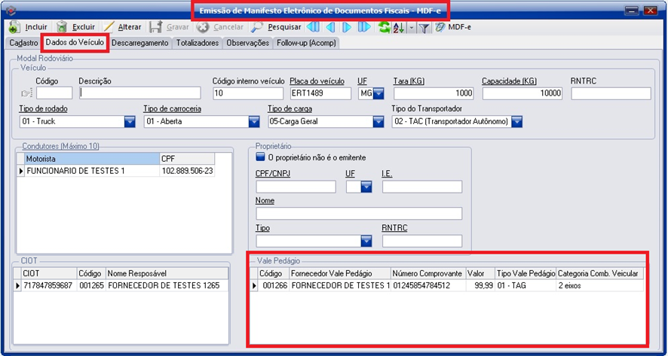Click the Alterar pencil button
The height and width of the screenshot is (356, 668).
(x=122, y=27)
